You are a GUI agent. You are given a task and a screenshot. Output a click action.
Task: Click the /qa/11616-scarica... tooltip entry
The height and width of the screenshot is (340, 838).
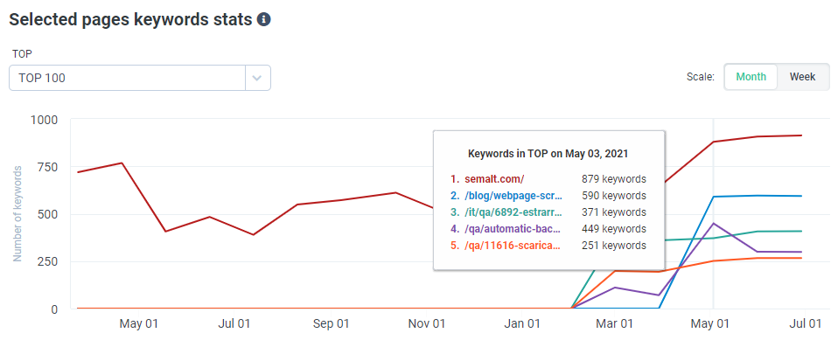click(548, 246)
